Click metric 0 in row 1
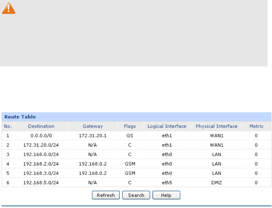272x208 pixels. tap(256, 136)
